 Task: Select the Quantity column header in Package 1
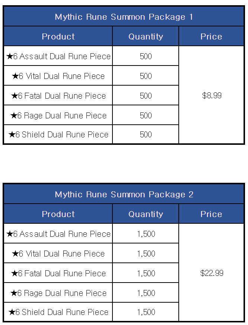(146, 36)
